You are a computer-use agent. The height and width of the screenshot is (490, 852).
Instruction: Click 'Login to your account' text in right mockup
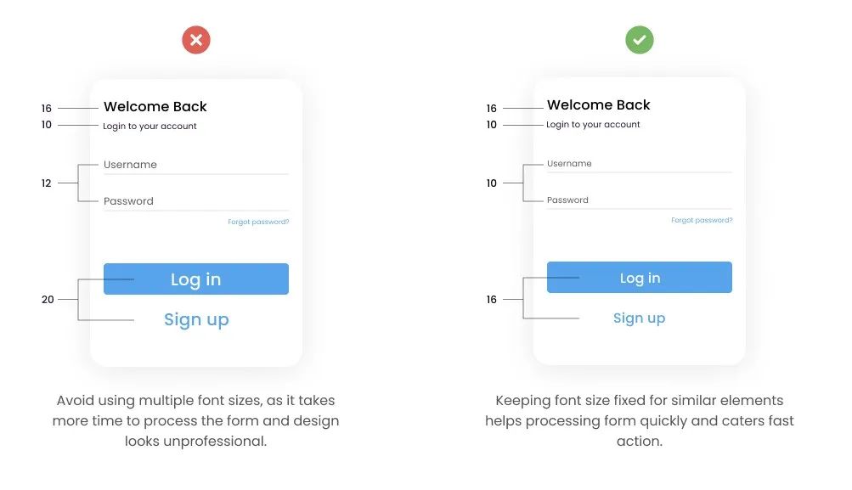[x=594, y=125]
